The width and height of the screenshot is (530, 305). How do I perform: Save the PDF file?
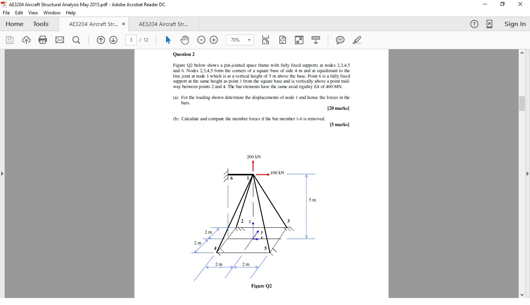click(x=9, y=40)
